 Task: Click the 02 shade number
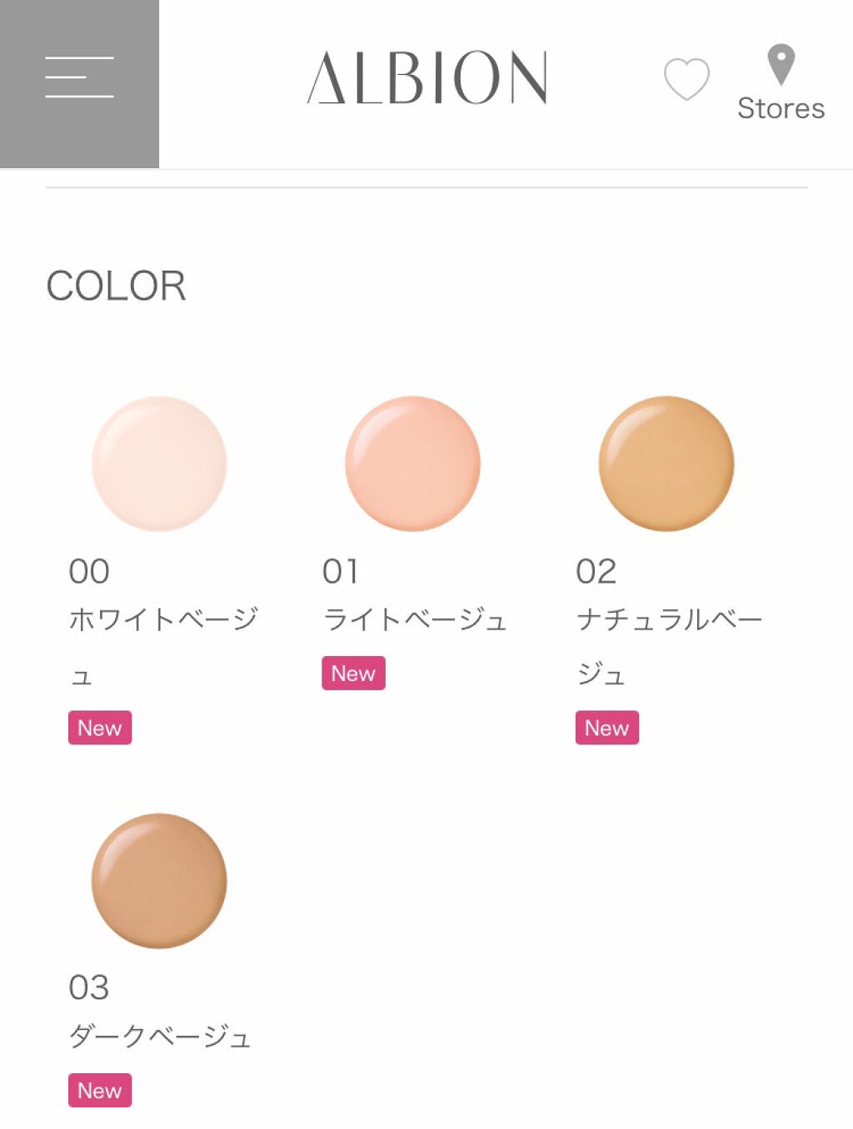click(x=596, y=571)
